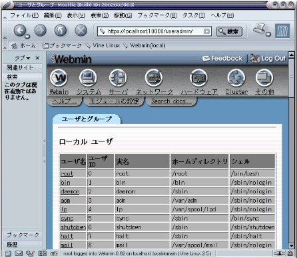Click the Feedback envelope icon

[x=206, y=59]
